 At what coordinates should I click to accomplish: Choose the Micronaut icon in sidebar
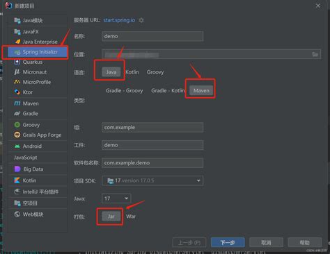coord(17,72)
